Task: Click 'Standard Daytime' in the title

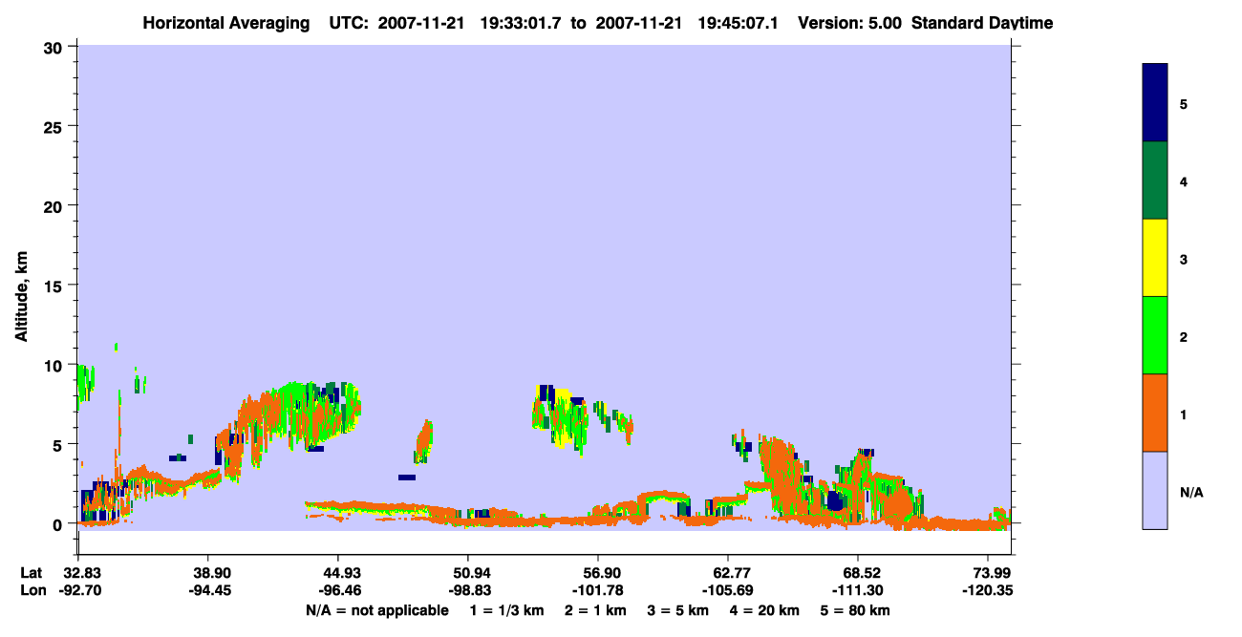Action: point(982,23)
